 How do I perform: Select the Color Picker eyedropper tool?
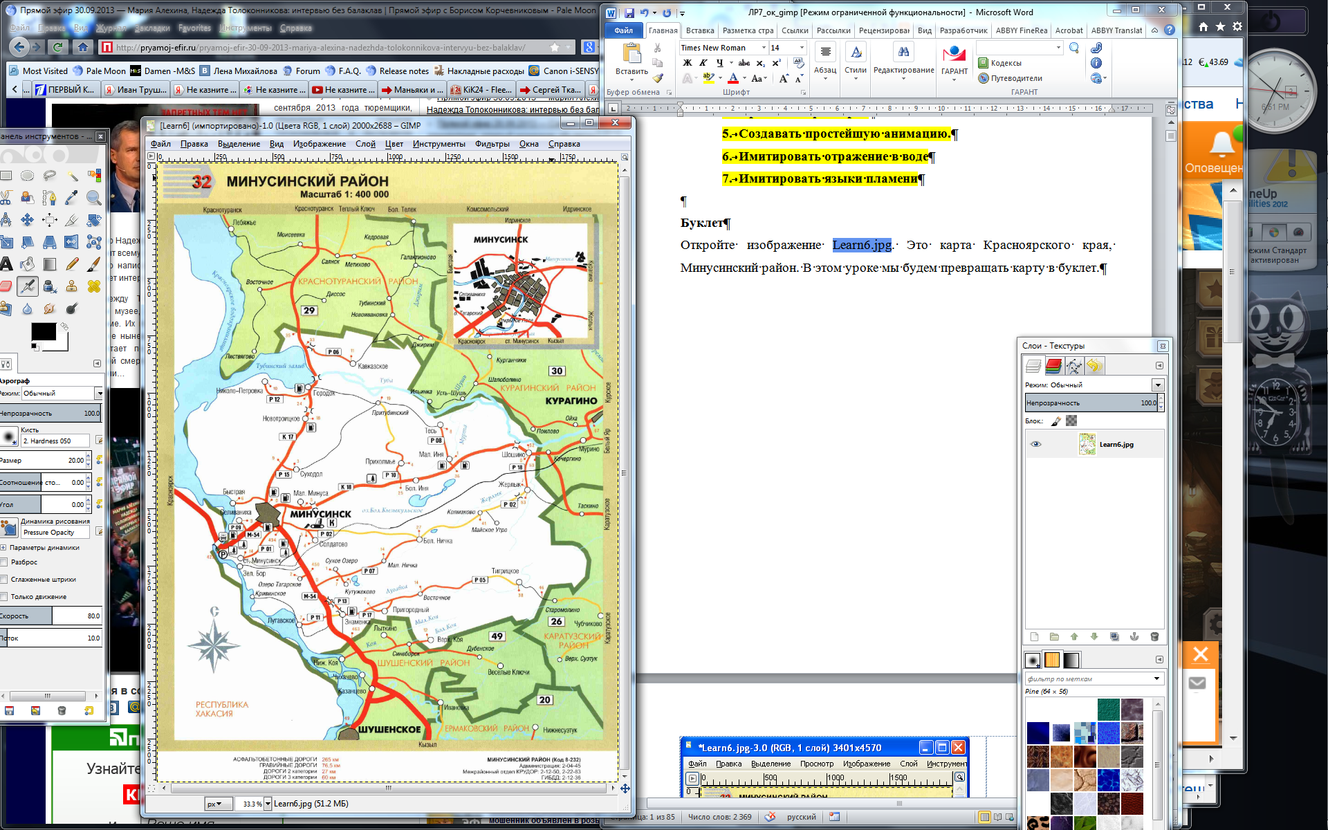click(x=72, y=198)
